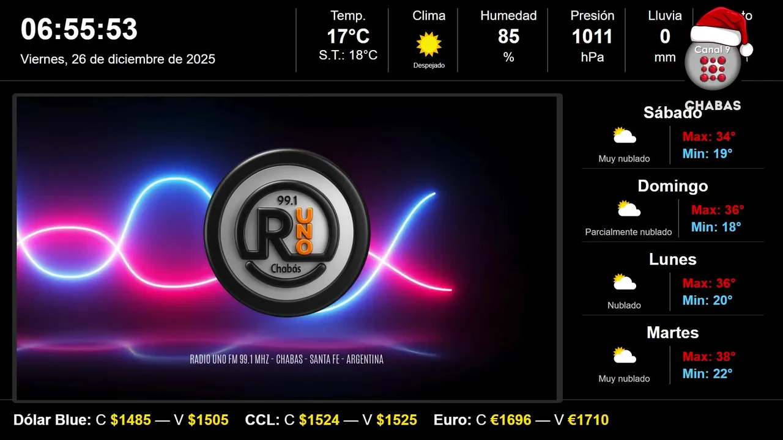783x440 pixels.
Task: Click the Presión heading
Action: click(x=592, y=16)
